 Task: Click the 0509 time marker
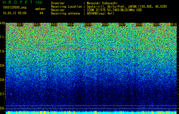pos(156,25)
